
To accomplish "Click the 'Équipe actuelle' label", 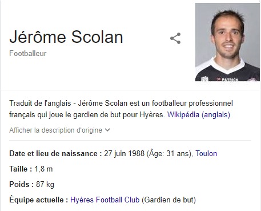I will (x=39, y=200).
